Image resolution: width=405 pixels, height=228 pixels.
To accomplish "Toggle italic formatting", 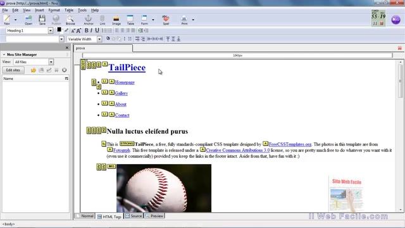I will coord(91,30).
